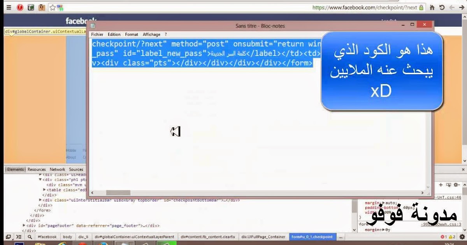Open the Affichage menu in Notepad
Screen dimensions: 467x245
[151, 35]
